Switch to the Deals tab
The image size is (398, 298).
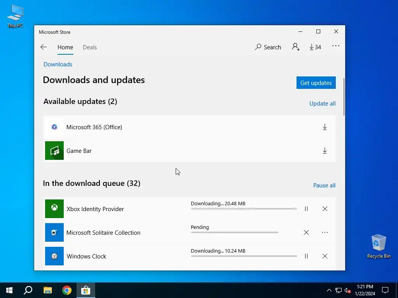tap(90, 47)
